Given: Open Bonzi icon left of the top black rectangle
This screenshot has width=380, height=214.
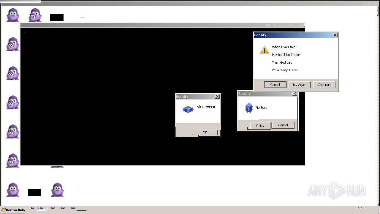Looking at the screenshot, I should coord(35,15).
